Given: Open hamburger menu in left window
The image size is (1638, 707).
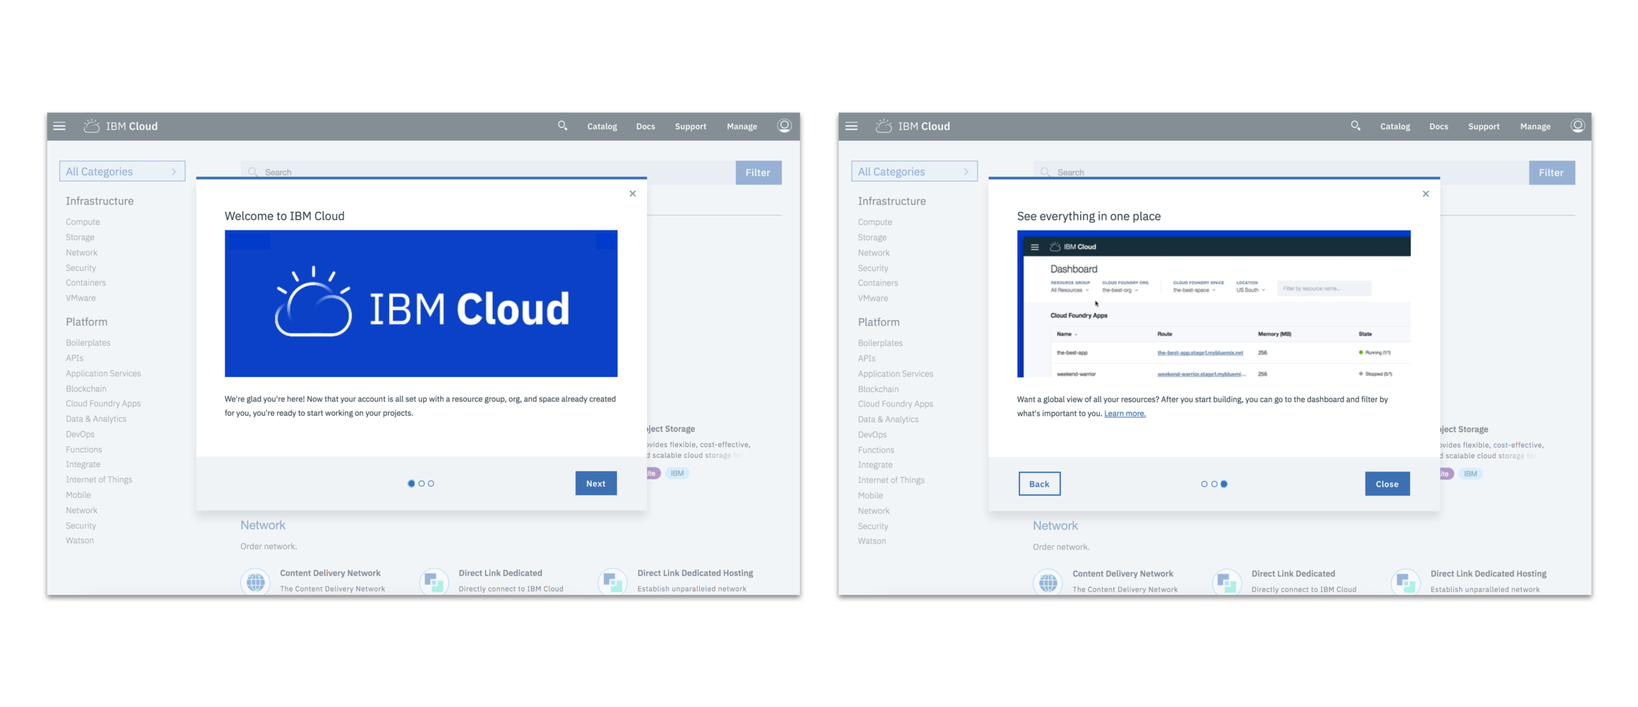Looking at the screenshot, I should coord(60,126).
